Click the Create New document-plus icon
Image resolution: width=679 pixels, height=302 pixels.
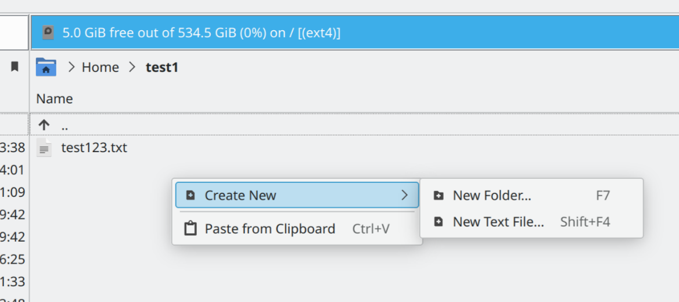click(191, 195)
